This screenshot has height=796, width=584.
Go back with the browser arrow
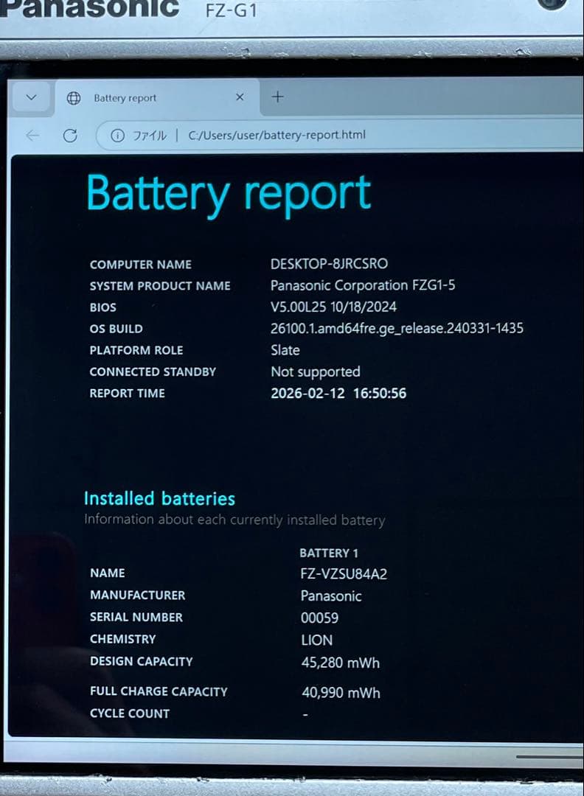[32, 136]
